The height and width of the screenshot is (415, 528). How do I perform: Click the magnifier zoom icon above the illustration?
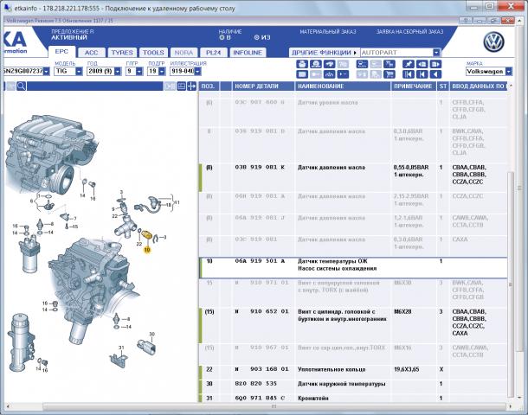click(x=22, y=86)
